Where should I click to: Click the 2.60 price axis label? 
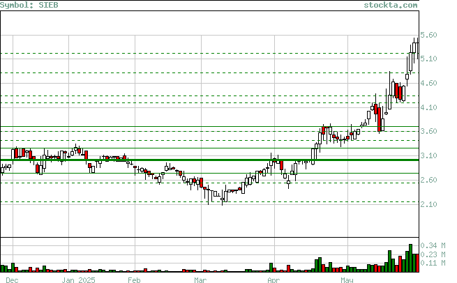(428, 181)
